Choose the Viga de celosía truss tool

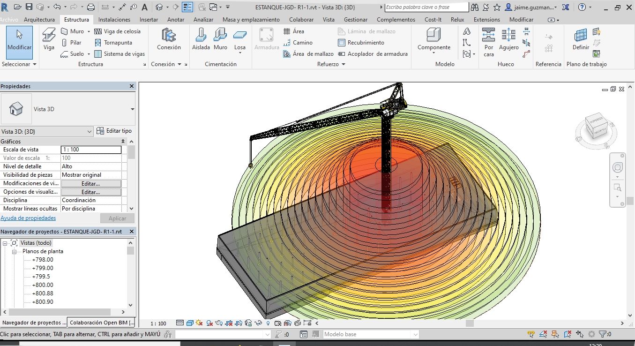click(117, 31)
